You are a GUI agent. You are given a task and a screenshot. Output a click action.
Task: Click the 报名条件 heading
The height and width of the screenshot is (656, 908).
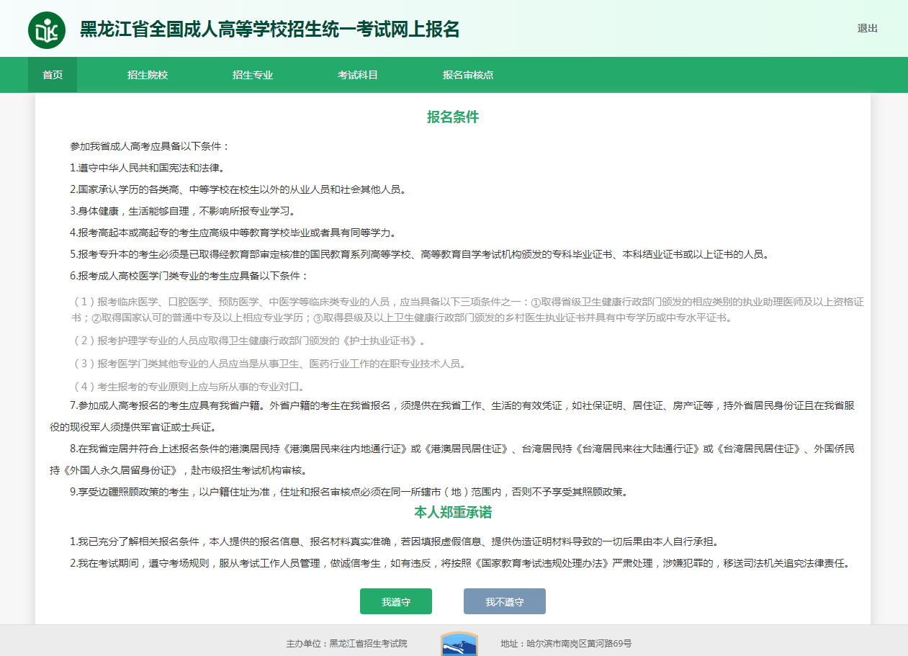pos(453,117)
